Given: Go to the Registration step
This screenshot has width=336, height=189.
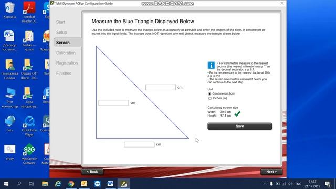Looking at the screenshot, I should 67,63.
